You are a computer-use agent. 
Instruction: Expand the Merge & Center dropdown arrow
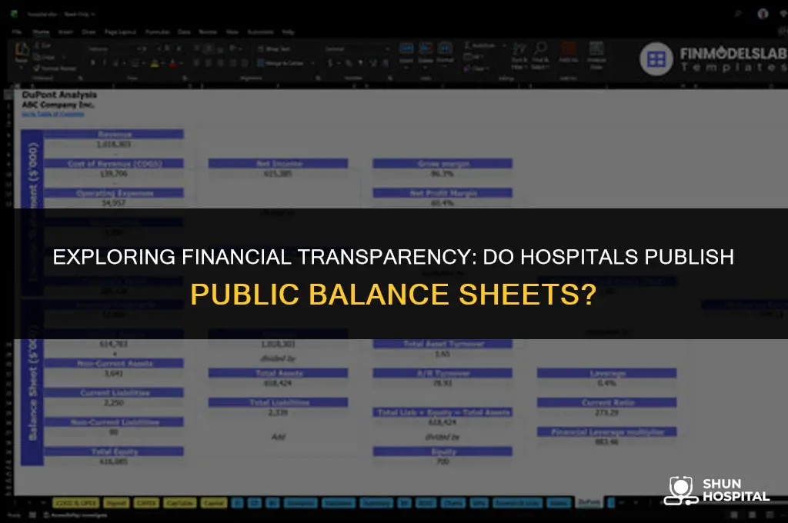coord(312,63)
